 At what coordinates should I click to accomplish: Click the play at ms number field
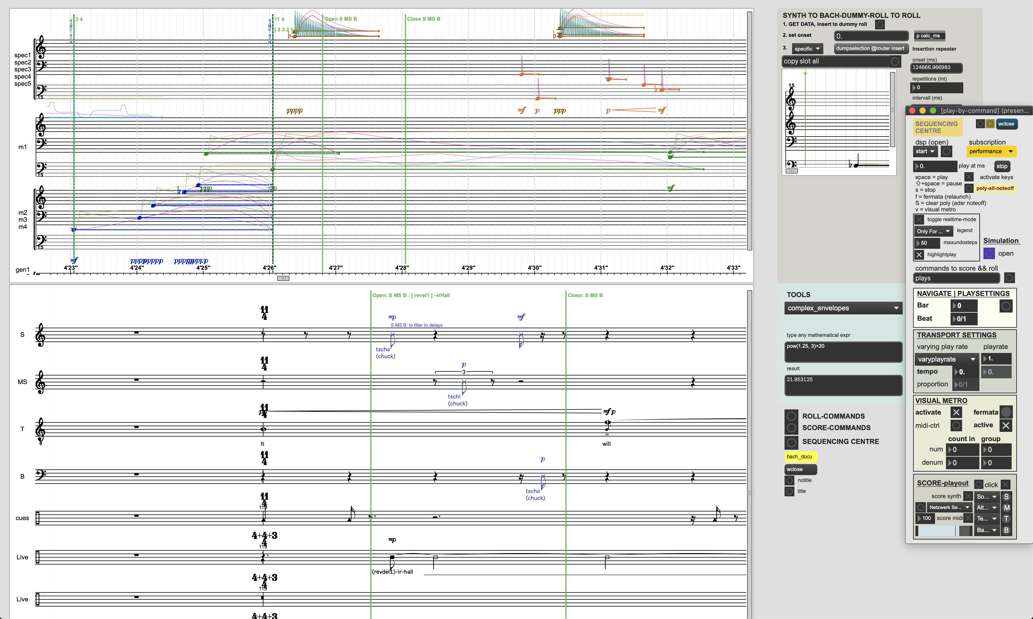pos(936,166)
